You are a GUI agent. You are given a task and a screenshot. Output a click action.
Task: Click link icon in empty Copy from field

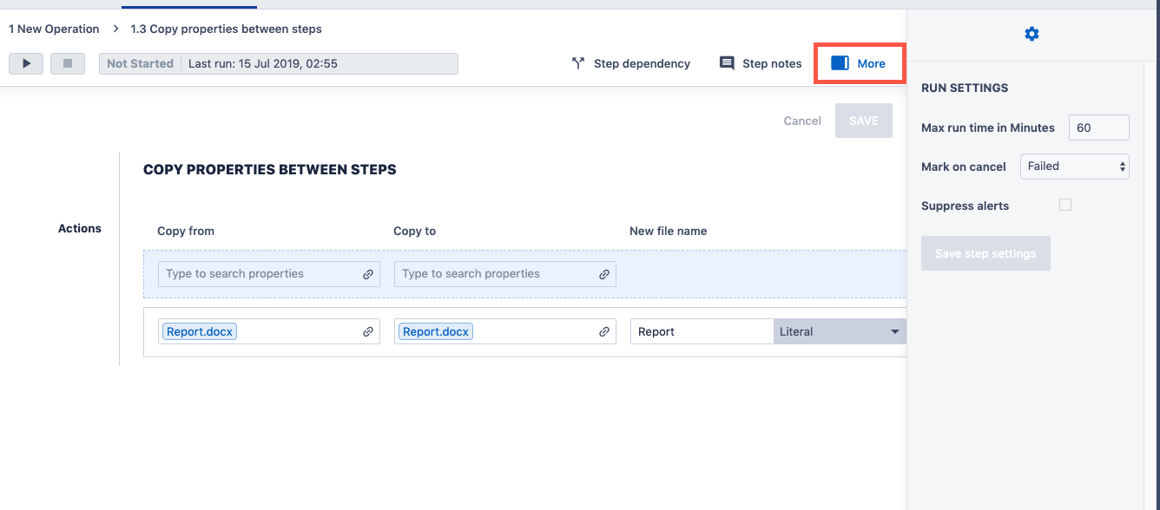click(368, 274)
